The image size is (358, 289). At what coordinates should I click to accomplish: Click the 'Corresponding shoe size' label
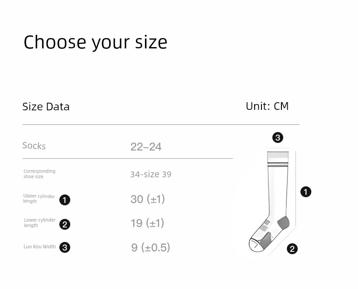(x=39, y=174)
